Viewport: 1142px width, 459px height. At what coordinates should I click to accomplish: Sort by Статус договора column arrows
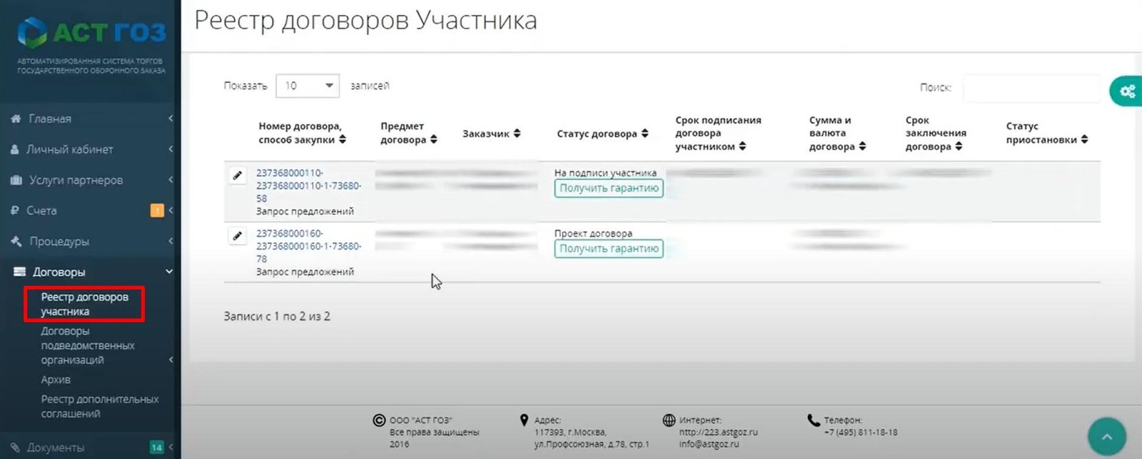[645, 133]
